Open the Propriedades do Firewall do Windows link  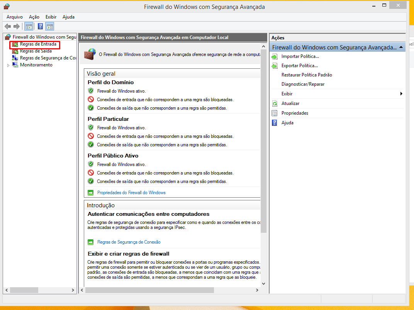(x=131, y=193)
